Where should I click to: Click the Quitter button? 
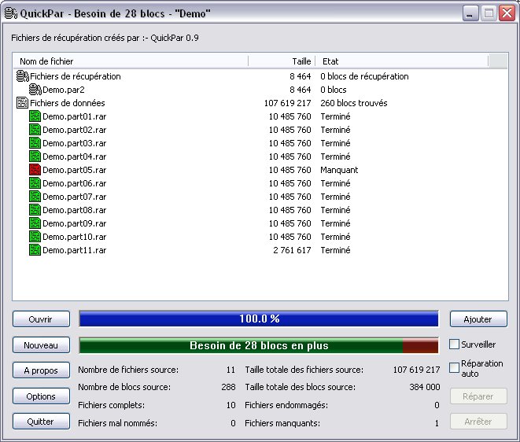[x=41, y=422]
